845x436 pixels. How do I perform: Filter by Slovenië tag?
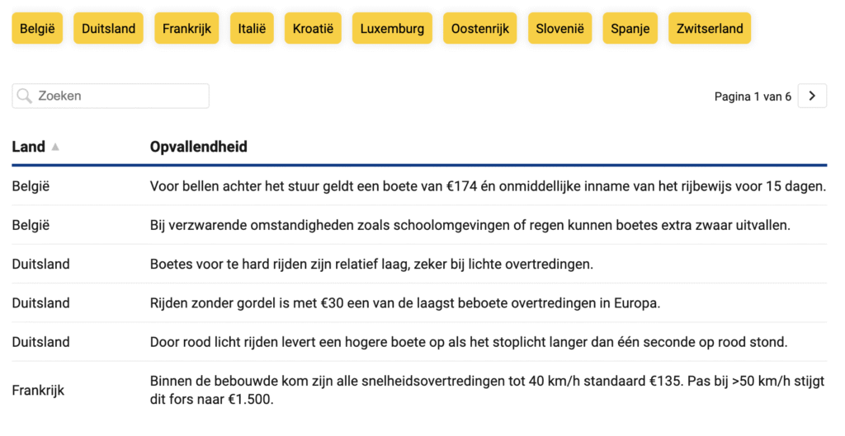coord(559,28)
